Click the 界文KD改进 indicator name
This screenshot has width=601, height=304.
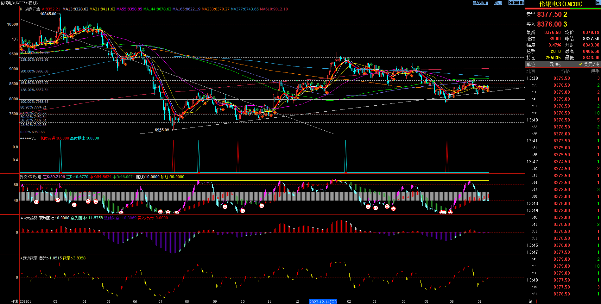click(x=30, y=177)
